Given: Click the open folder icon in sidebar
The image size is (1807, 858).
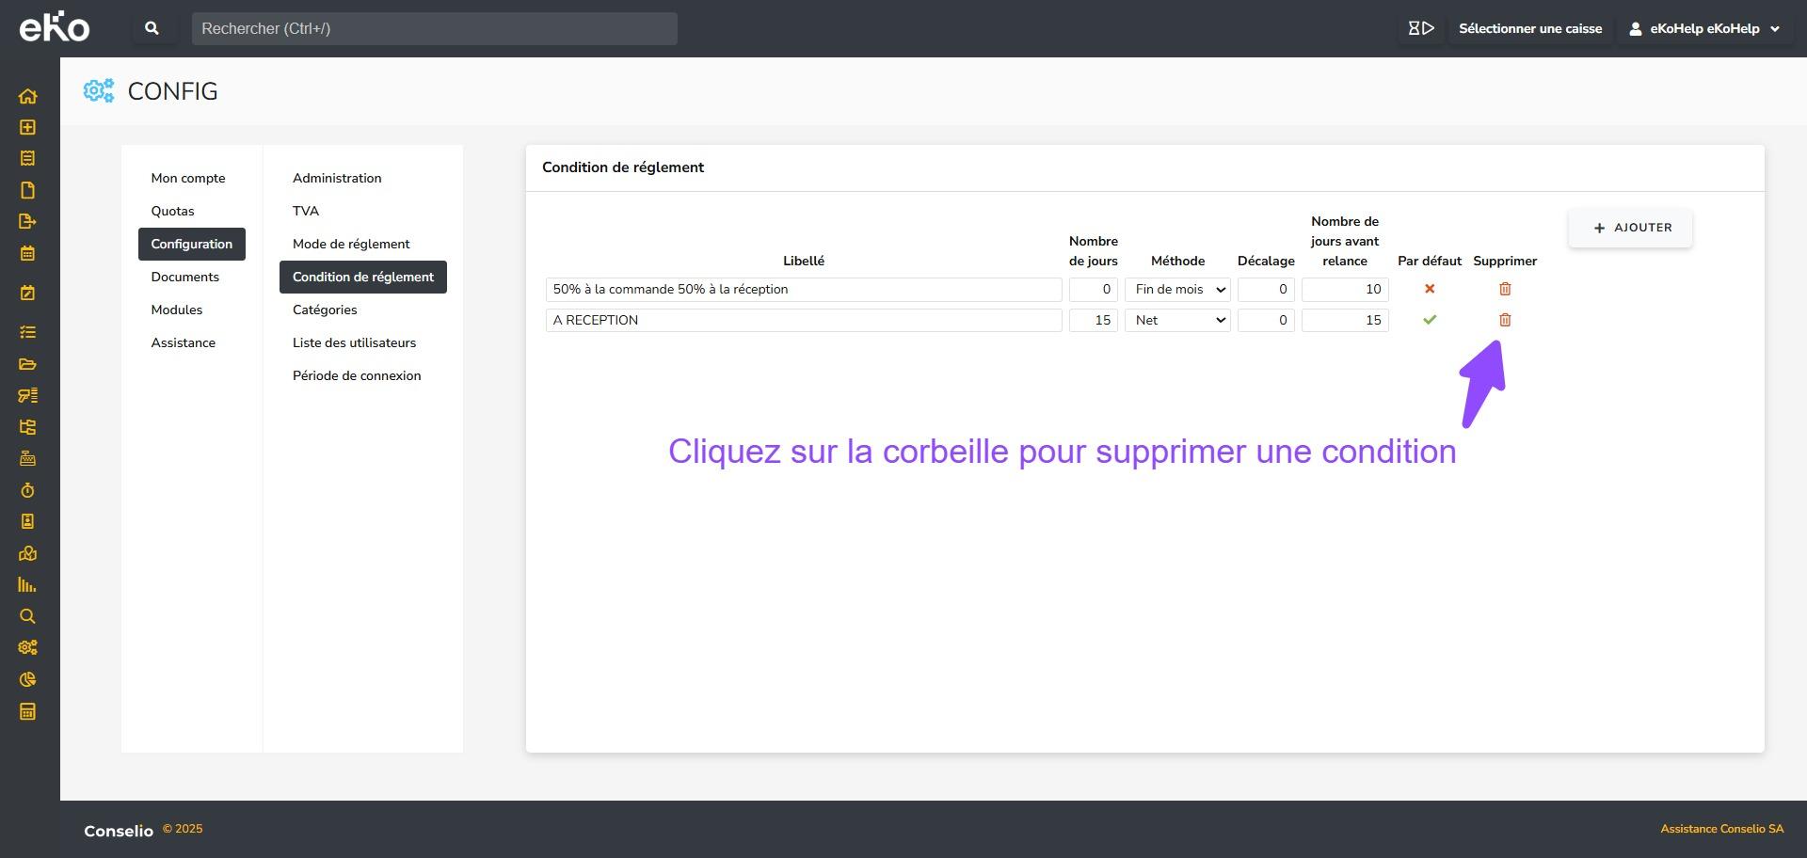Looking at the screenshot, I should 27,364.
